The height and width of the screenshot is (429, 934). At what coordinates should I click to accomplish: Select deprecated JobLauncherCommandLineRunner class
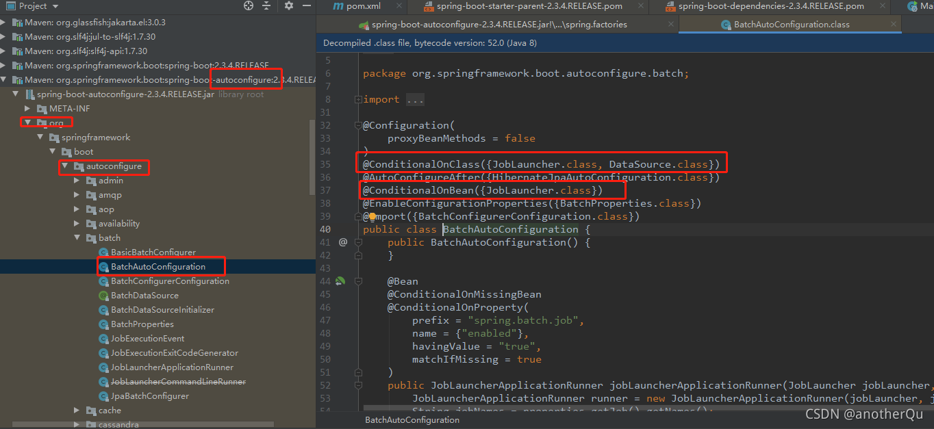(178, 381)
